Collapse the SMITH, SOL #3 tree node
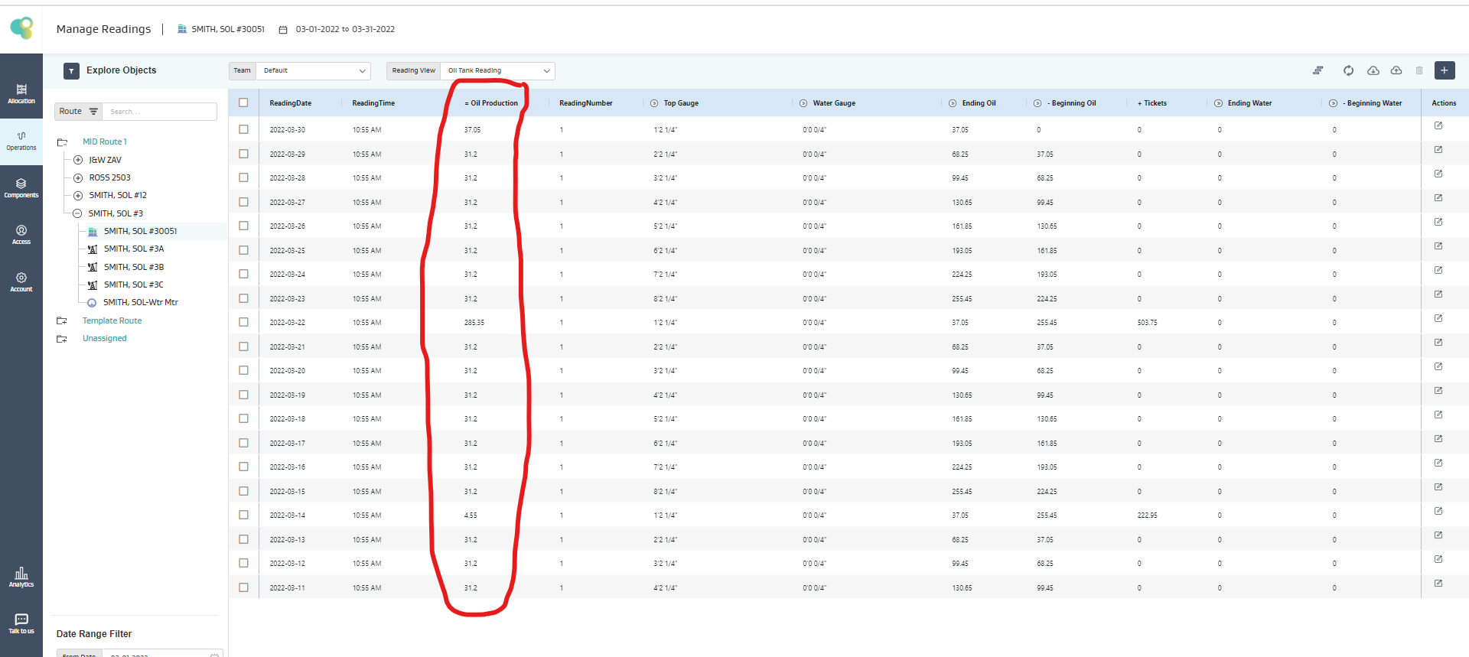Viewport: 1469px width, 657px height. [77, 213]
